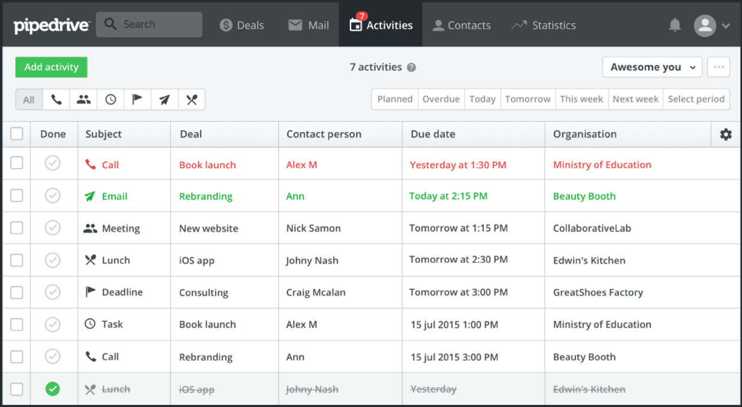The width and height of the screenshot is (742, 407).
Task: Uncheck the completed Lunch activity done mark
Action: [53, 389]
